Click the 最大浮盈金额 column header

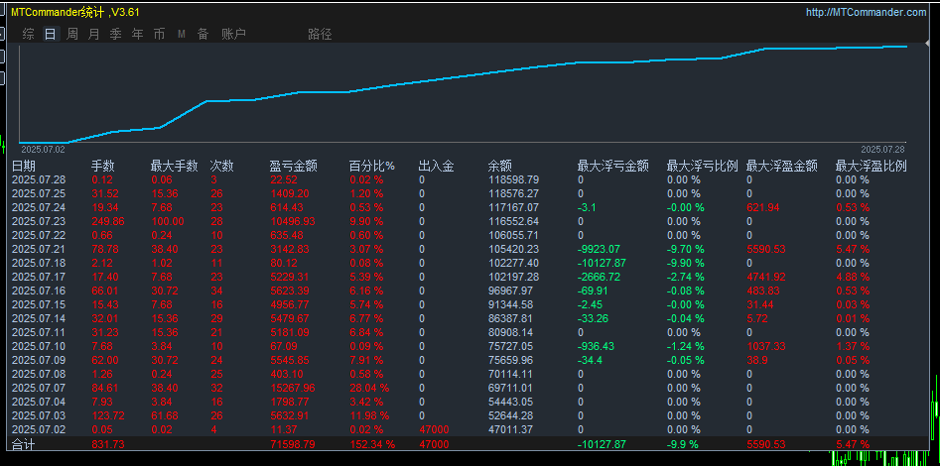[x=782, y=166]
